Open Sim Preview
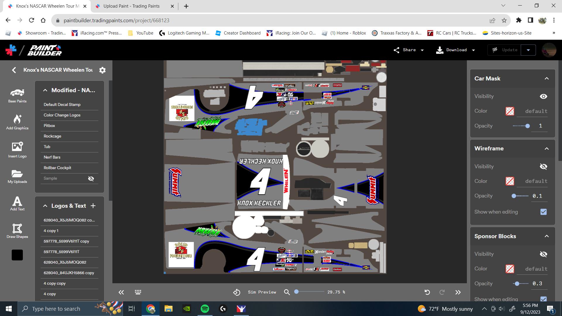 coord(262,292)
